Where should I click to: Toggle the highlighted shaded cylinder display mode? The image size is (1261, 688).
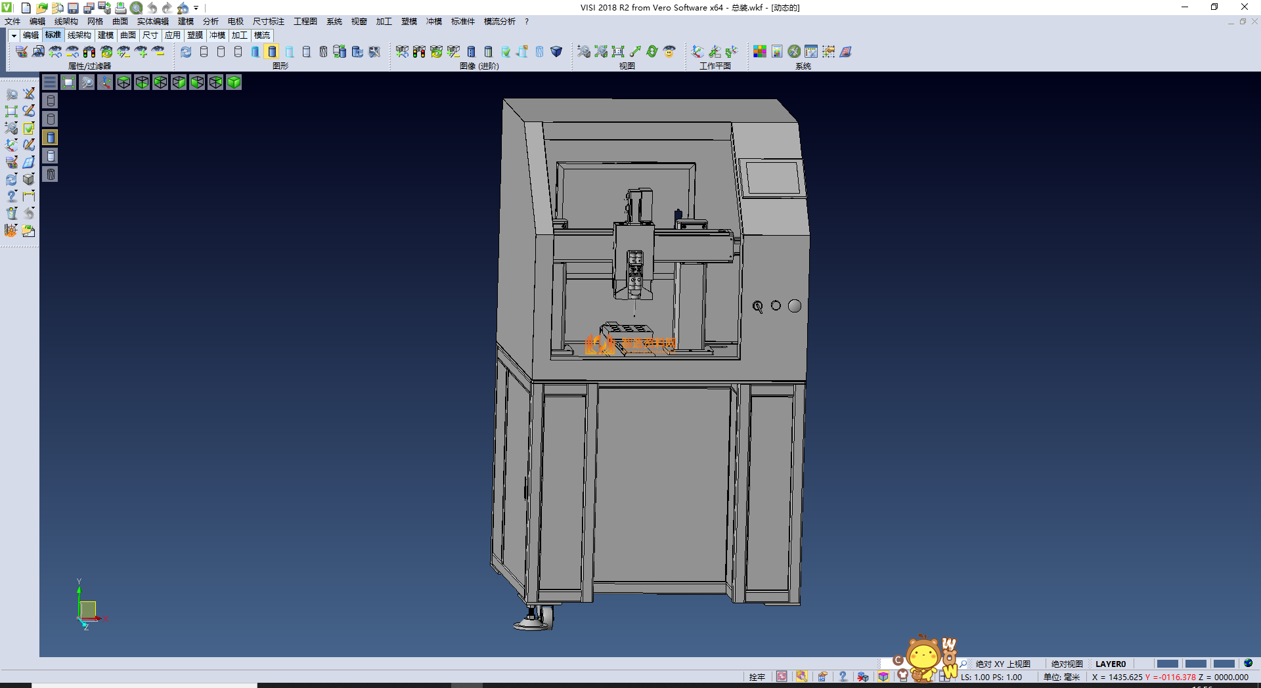point(272,52)
